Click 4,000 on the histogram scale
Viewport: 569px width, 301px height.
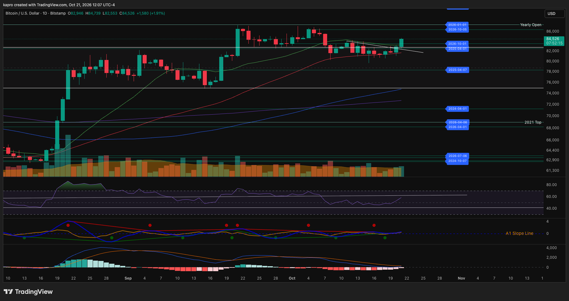pyautogui.click(x=551, y=248)
